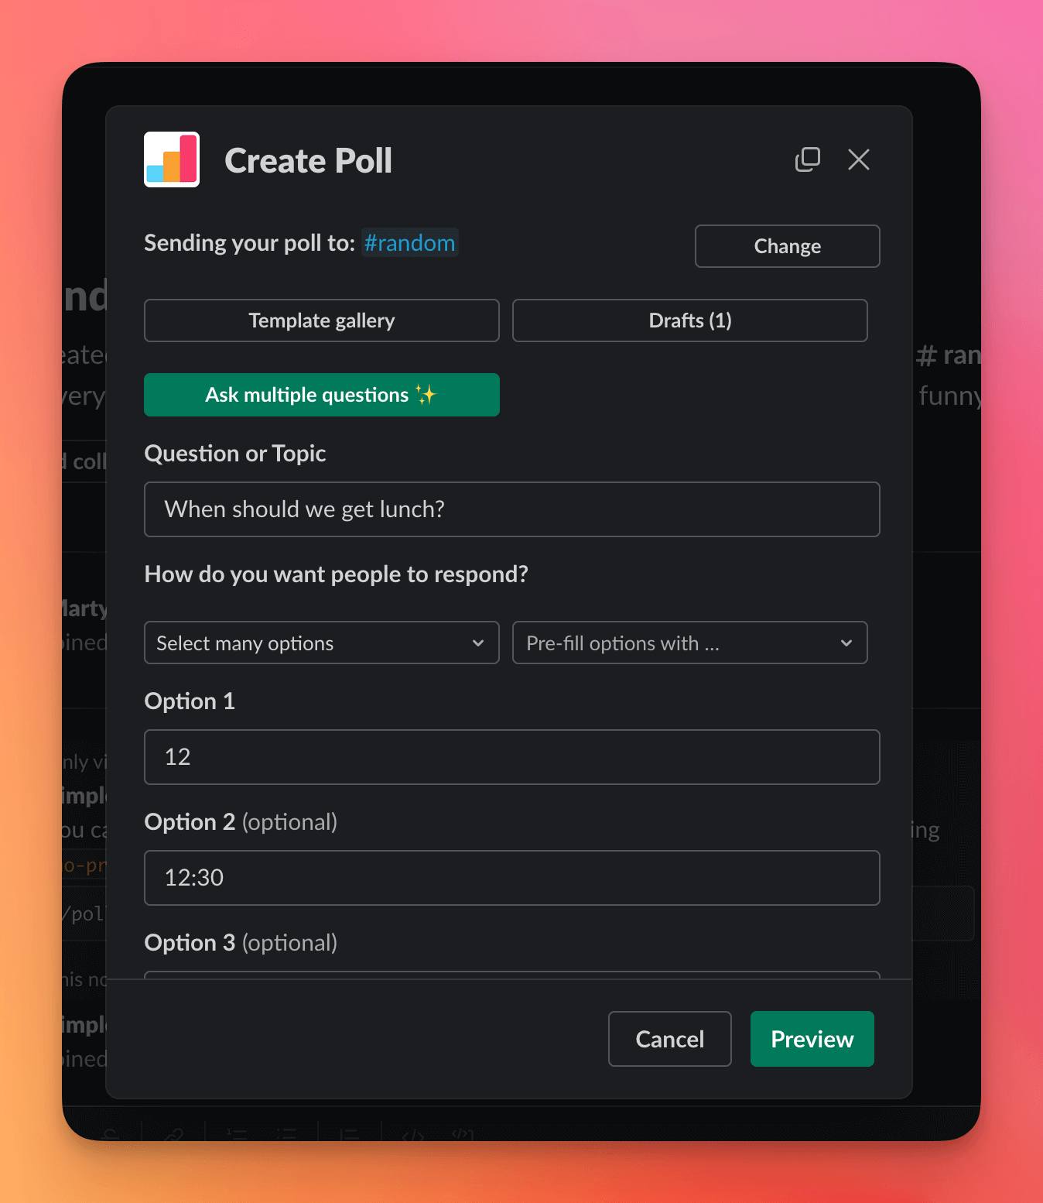Edit the Question or Topic field
Image resolution: width=1043 pixels, height=1203 pixels.
[x=511, y=509]
